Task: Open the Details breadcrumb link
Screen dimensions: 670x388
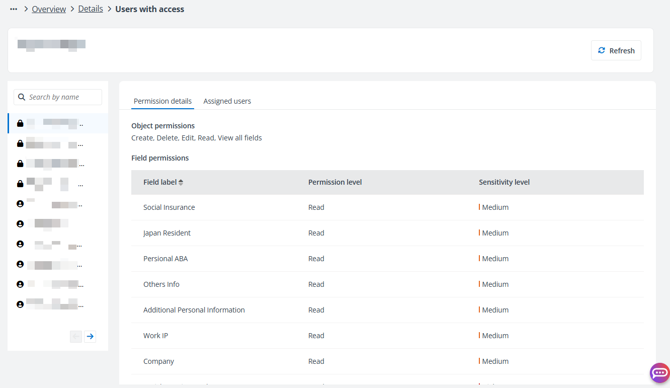Action: pyautogui.click(x=91, y=9)
